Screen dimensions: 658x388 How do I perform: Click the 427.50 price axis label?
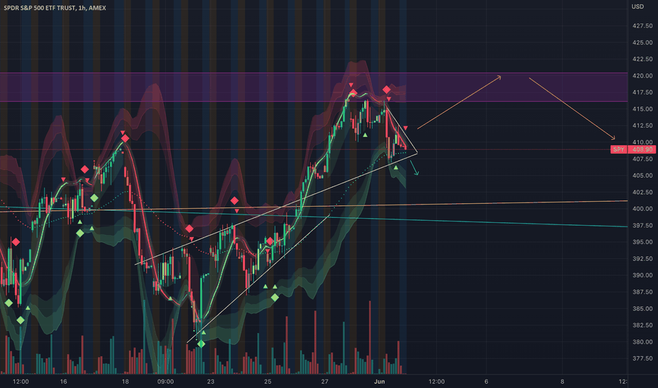pos(642,25)
